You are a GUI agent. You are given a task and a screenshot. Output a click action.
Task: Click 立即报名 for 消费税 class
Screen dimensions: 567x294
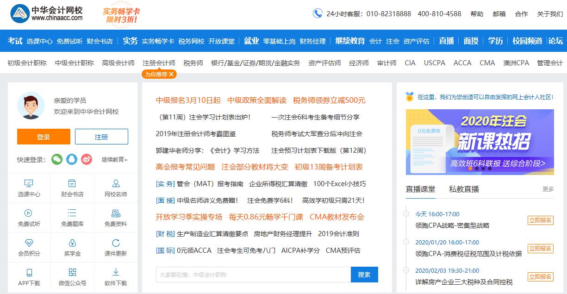pos(540,249)
